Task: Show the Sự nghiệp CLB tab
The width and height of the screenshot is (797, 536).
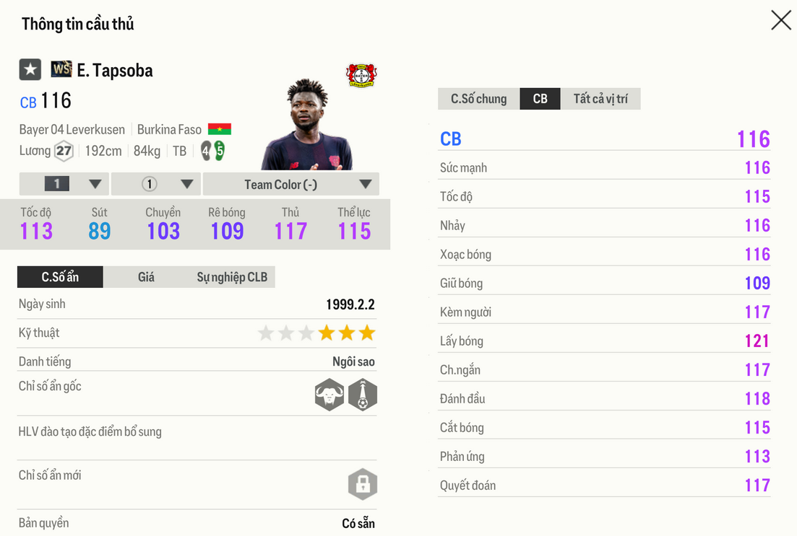Action: click(232, 277)
